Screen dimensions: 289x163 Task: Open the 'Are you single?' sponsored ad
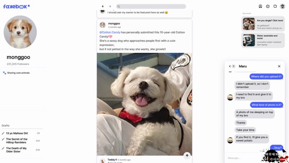tap(263, 24)
